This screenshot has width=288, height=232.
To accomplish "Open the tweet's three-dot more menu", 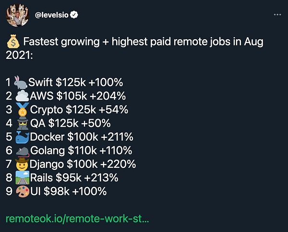I will coord(277,15).
